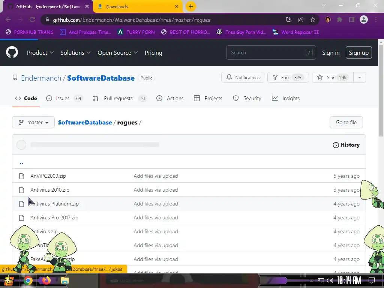Click the Sign up button
Screen dimensions: 384x288
[359, 52]
